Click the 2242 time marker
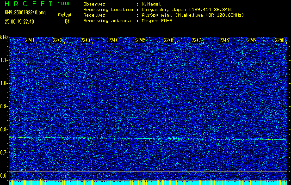Viewport: 291px width, 185px height. click(x=57, y=40)
